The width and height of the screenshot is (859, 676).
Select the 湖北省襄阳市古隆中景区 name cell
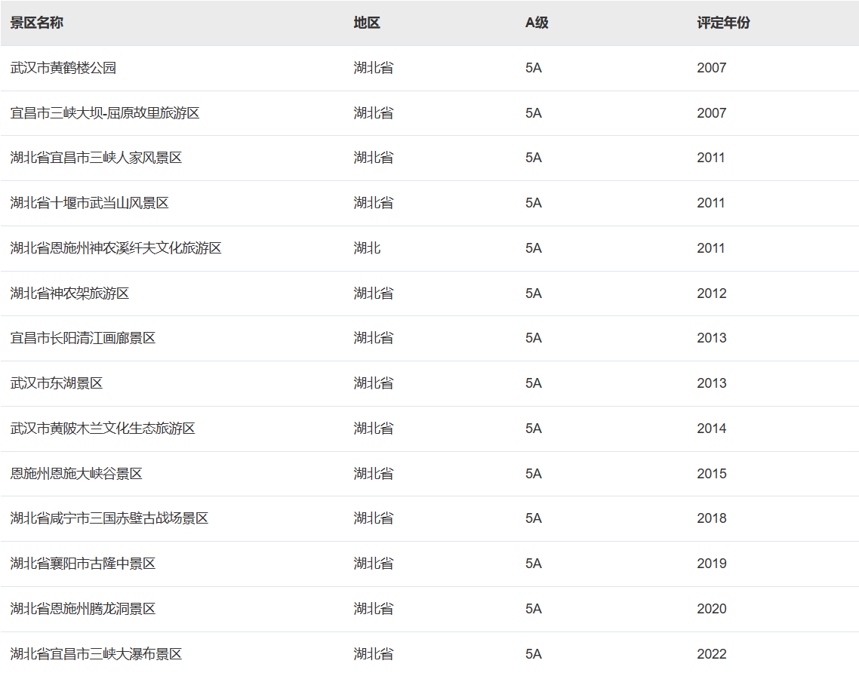tap(83, 564)
